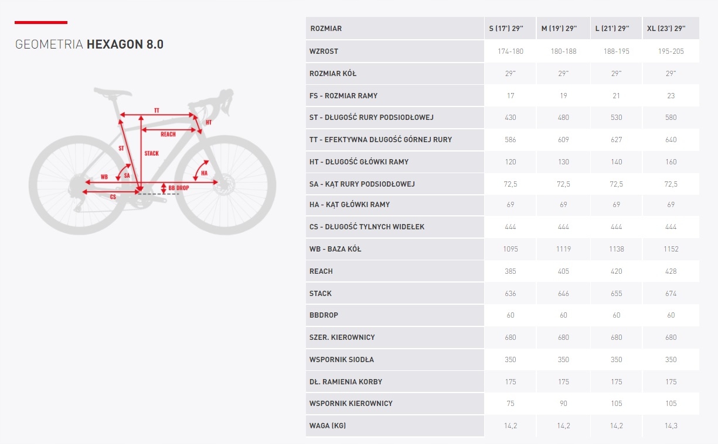Click the red accent bar above the title

[x=41, y=23]
